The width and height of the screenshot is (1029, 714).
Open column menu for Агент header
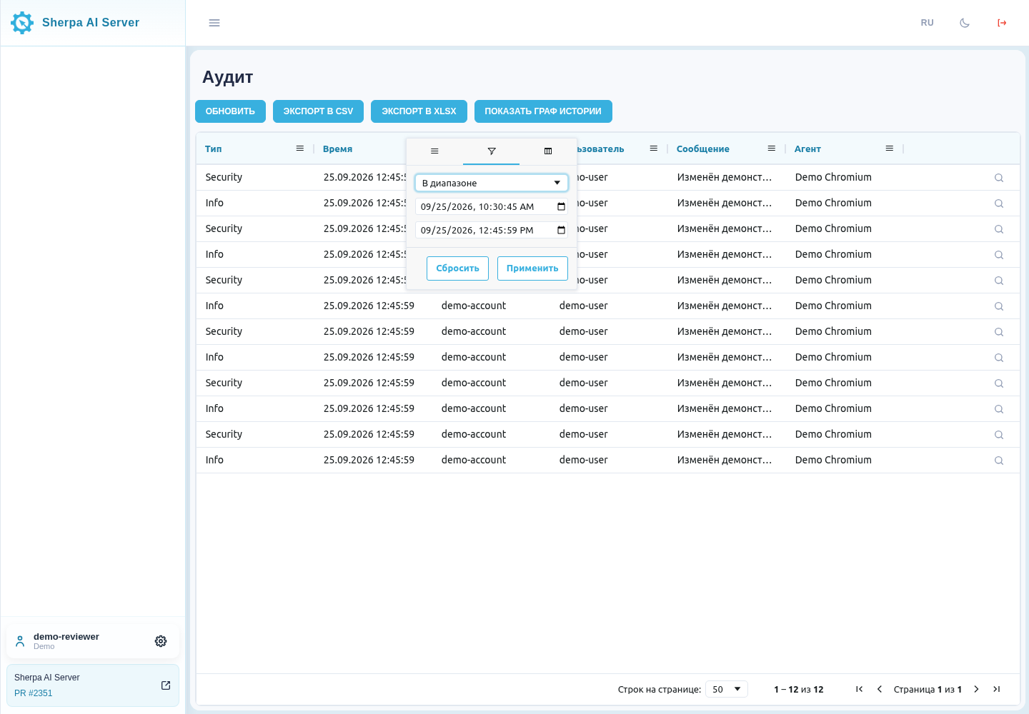pos(890,149)
